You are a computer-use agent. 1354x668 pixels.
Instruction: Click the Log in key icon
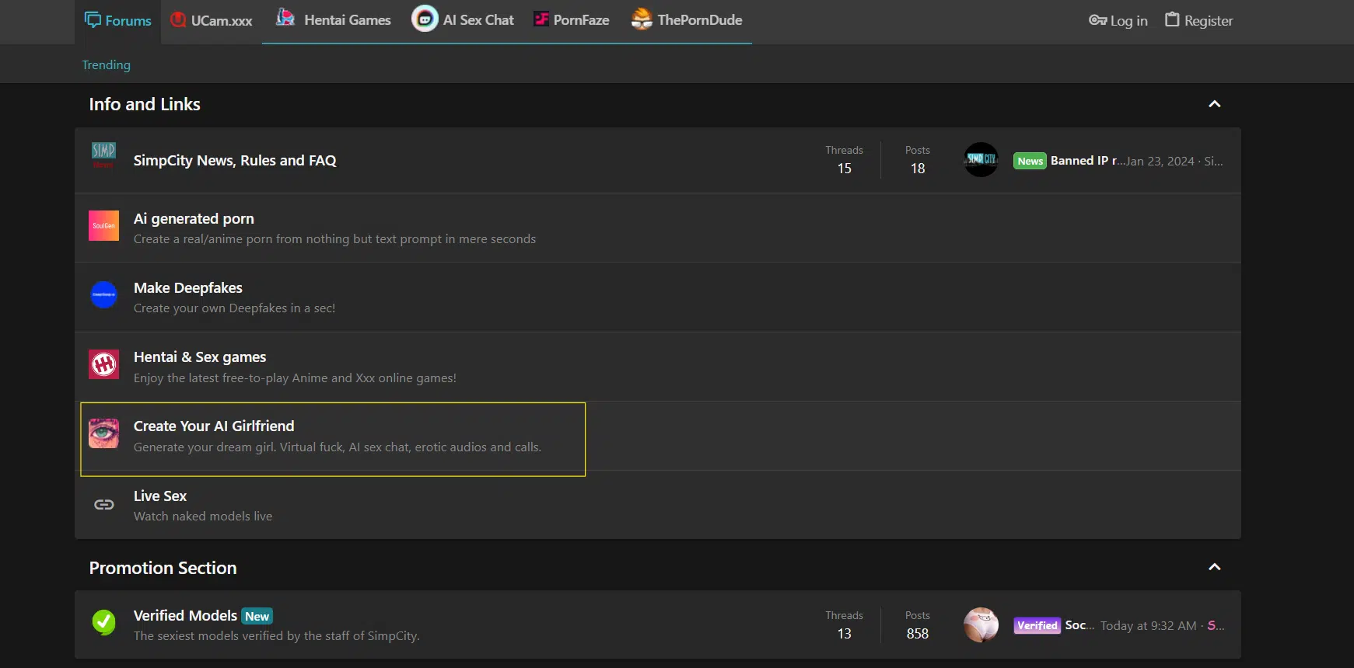(x=1097, y=21)
